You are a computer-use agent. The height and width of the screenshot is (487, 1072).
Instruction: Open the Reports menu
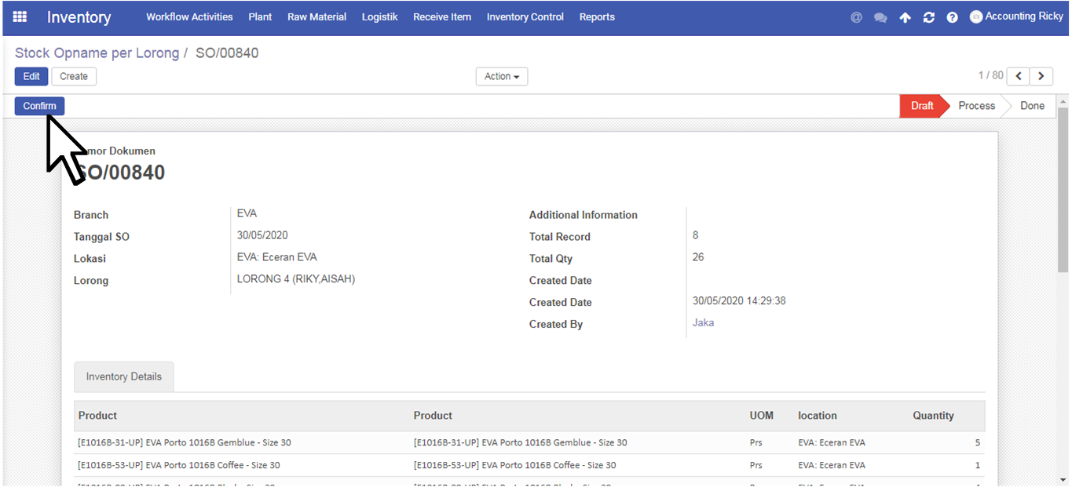597,17
